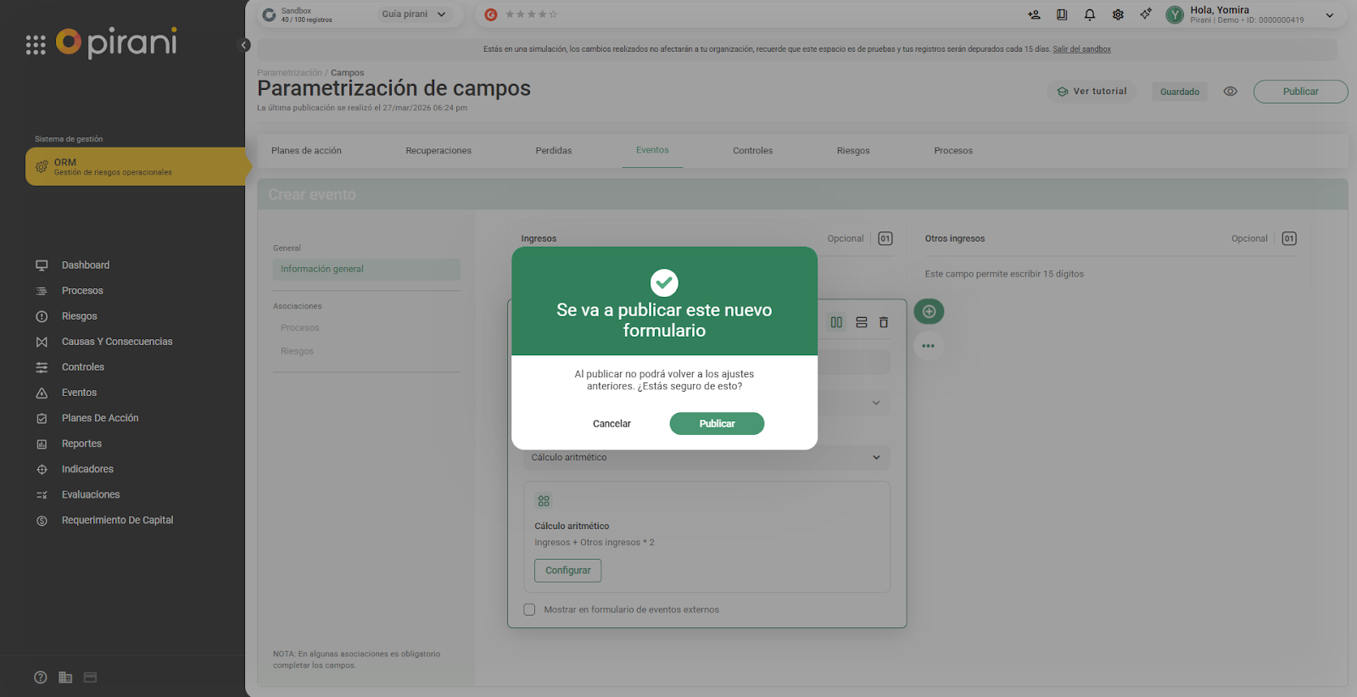Open the notifications bell icon

1090,14
